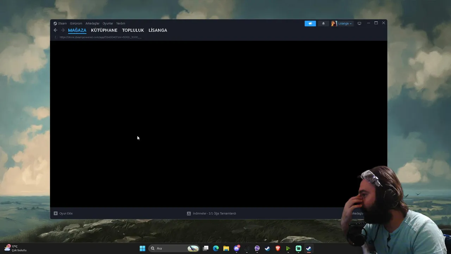Open the Windows Start menu

142,248
